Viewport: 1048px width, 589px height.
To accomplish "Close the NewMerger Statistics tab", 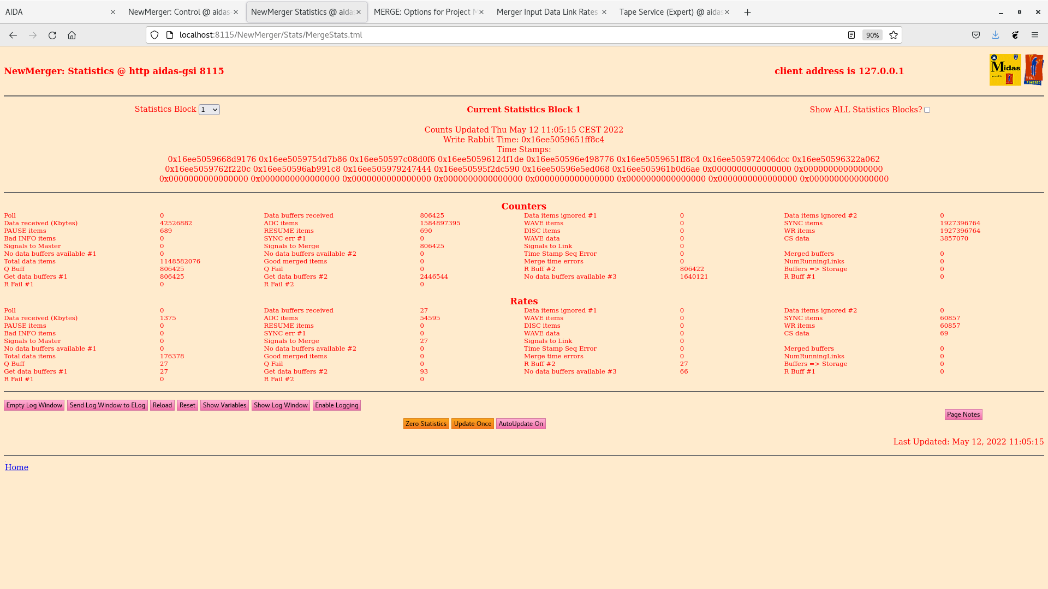I will tap(359, 12).
